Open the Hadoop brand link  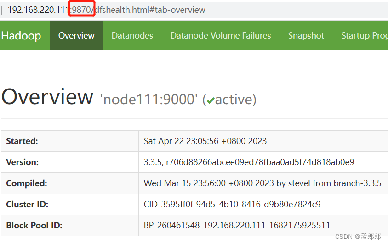pyautogui.click(x=21, y=36)
